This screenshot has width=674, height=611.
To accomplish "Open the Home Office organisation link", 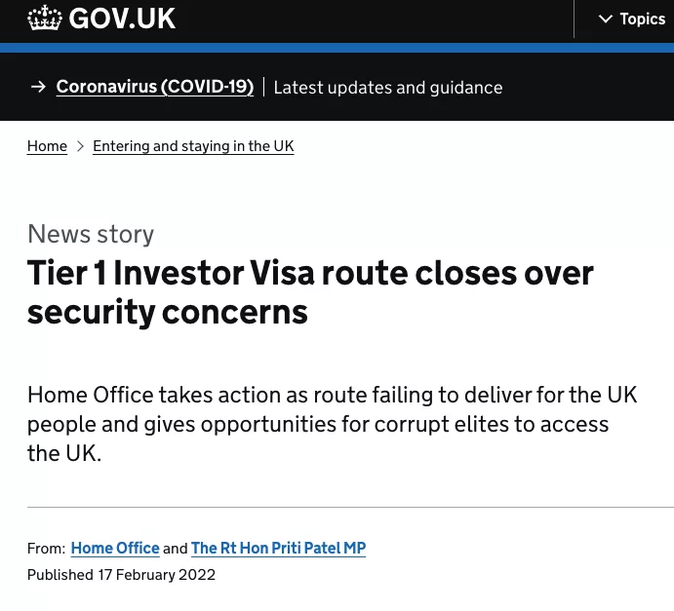I will click(115, 548).
